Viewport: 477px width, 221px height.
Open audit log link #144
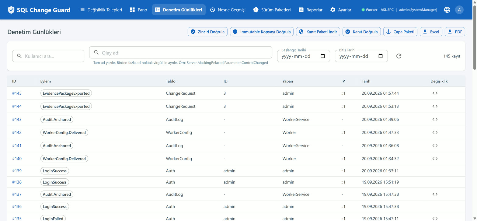pos(17,106)
